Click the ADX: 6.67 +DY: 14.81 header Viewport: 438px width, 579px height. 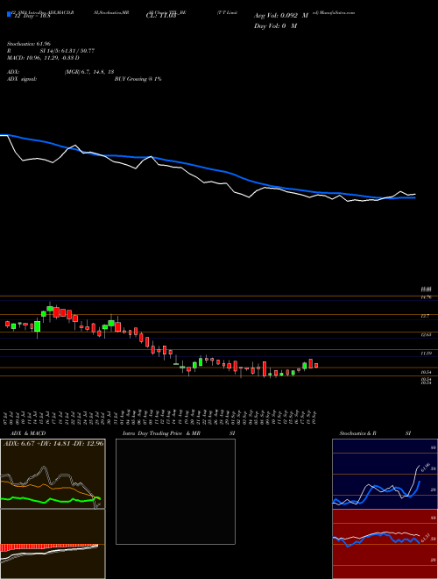pos(53,443)
